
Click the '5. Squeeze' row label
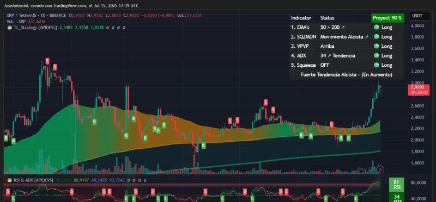(304, 65)
